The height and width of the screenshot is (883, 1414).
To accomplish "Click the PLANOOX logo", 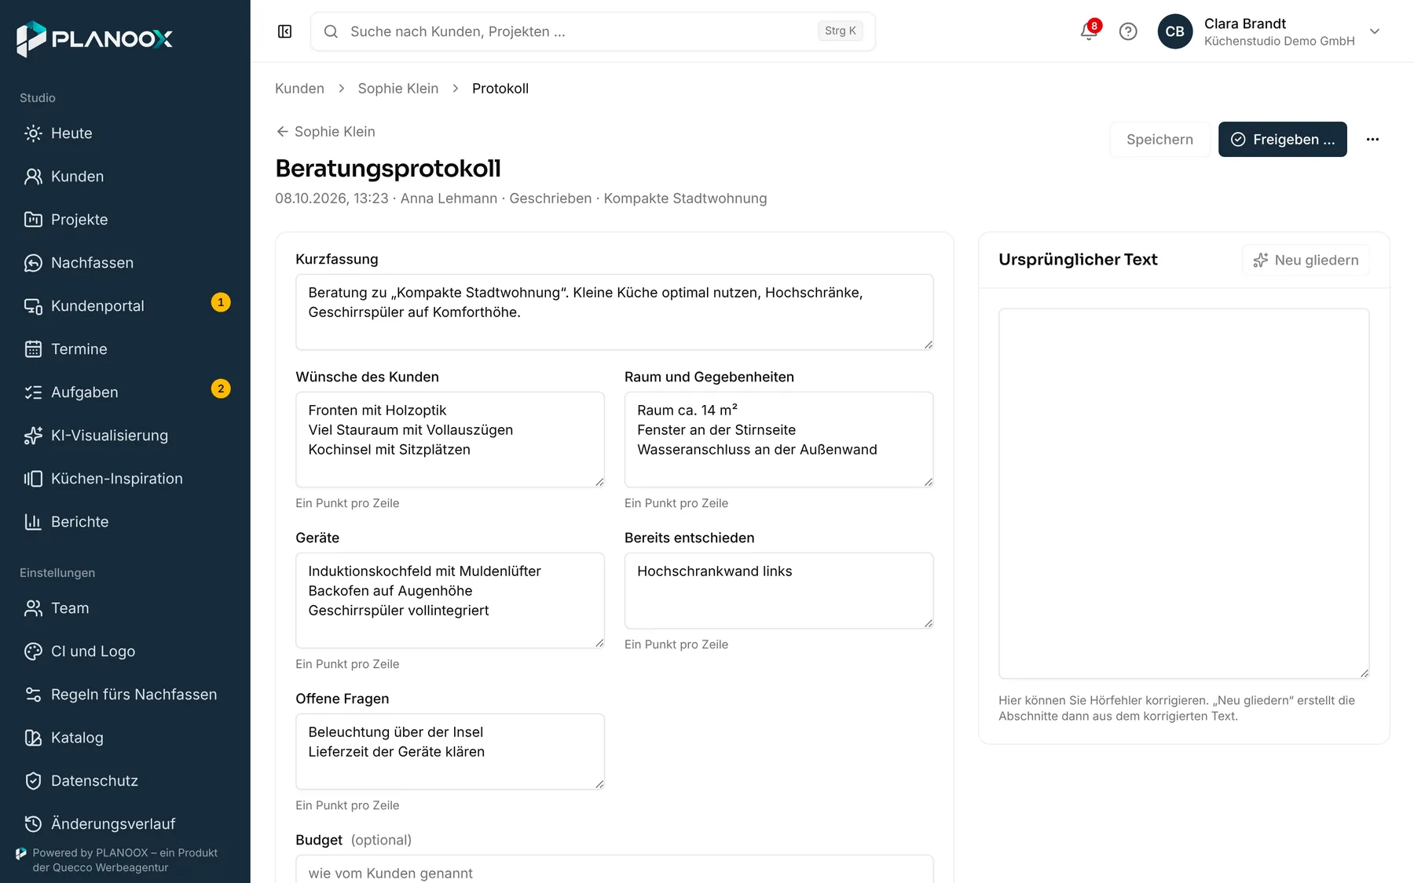I will pyautogui.click(x=95, y=38).
